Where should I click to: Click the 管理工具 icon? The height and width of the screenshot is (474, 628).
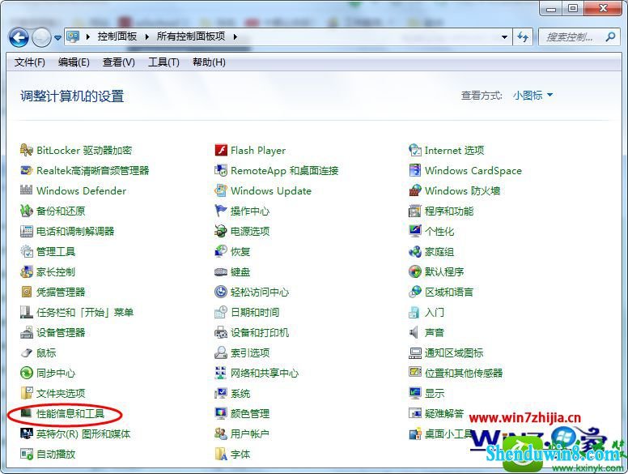[27, 251]
